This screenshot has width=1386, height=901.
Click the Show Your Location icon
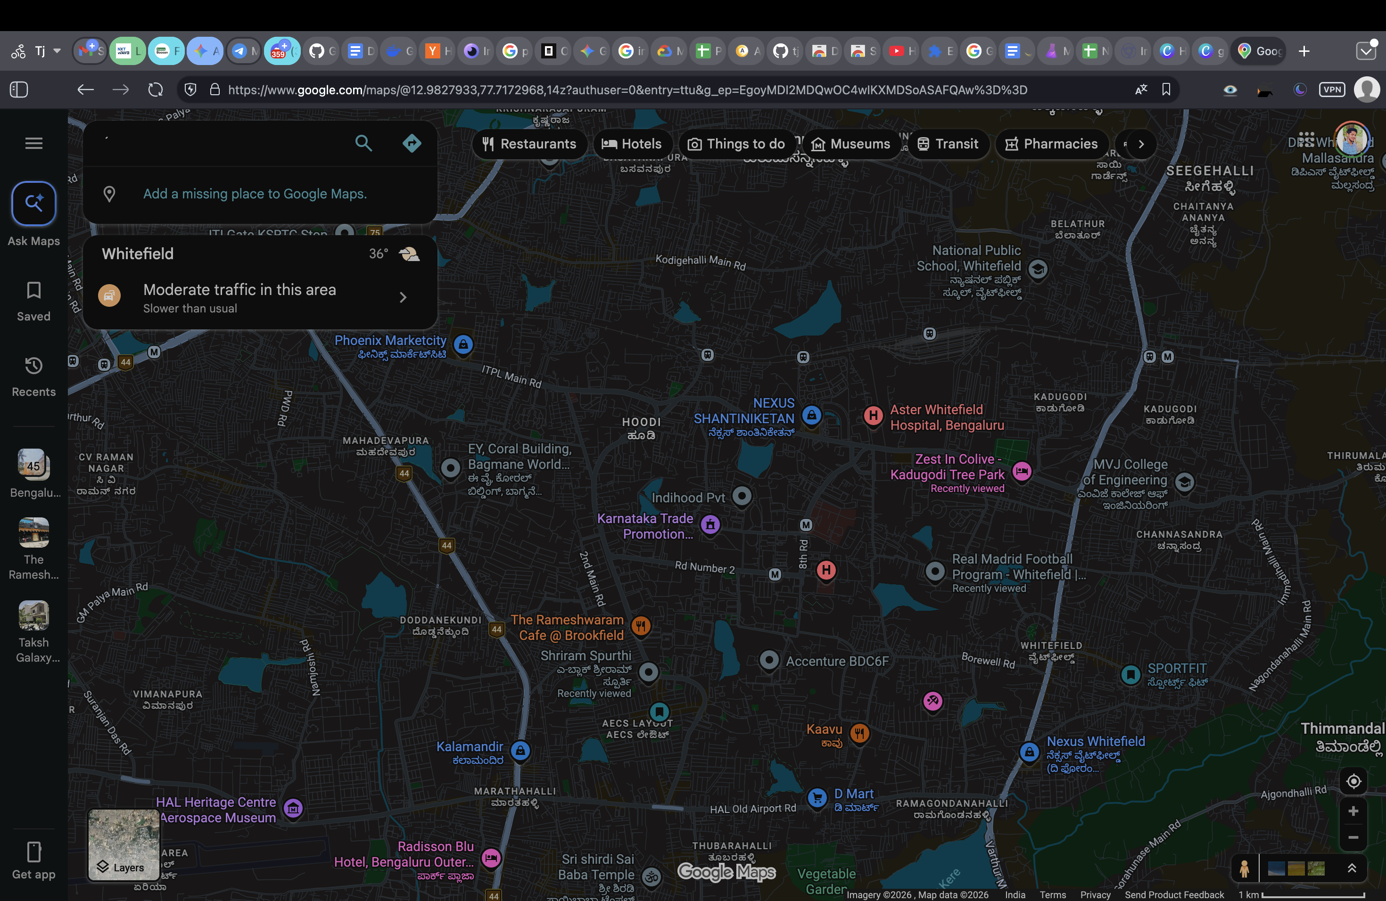(1353, 781)
